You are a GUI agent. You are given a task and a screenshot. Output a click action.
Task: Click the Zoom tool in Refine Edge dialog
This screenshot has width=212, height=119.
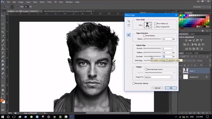[x=129, y=21]
